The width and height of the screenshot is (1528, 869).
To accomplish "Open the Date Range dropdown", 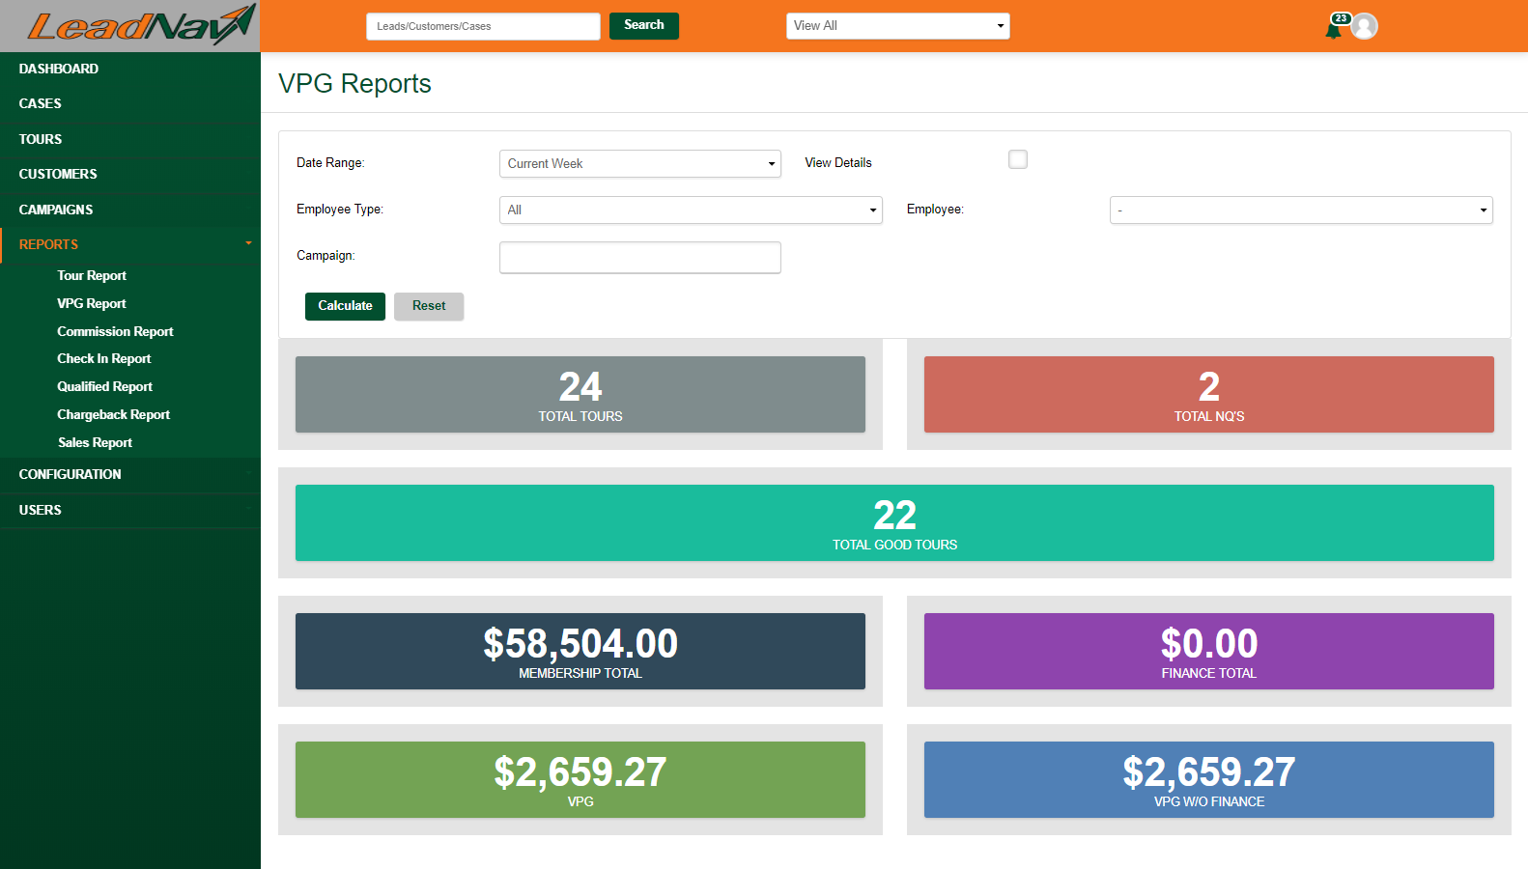I will (x=639, y=163).
